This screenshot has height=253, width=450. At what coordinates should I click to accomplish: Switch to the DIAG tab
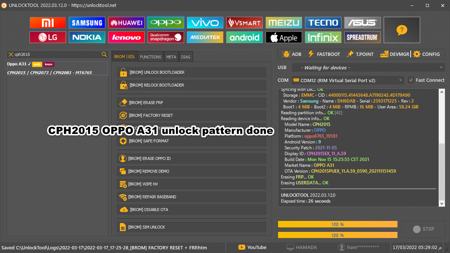(x=186, y=57)
